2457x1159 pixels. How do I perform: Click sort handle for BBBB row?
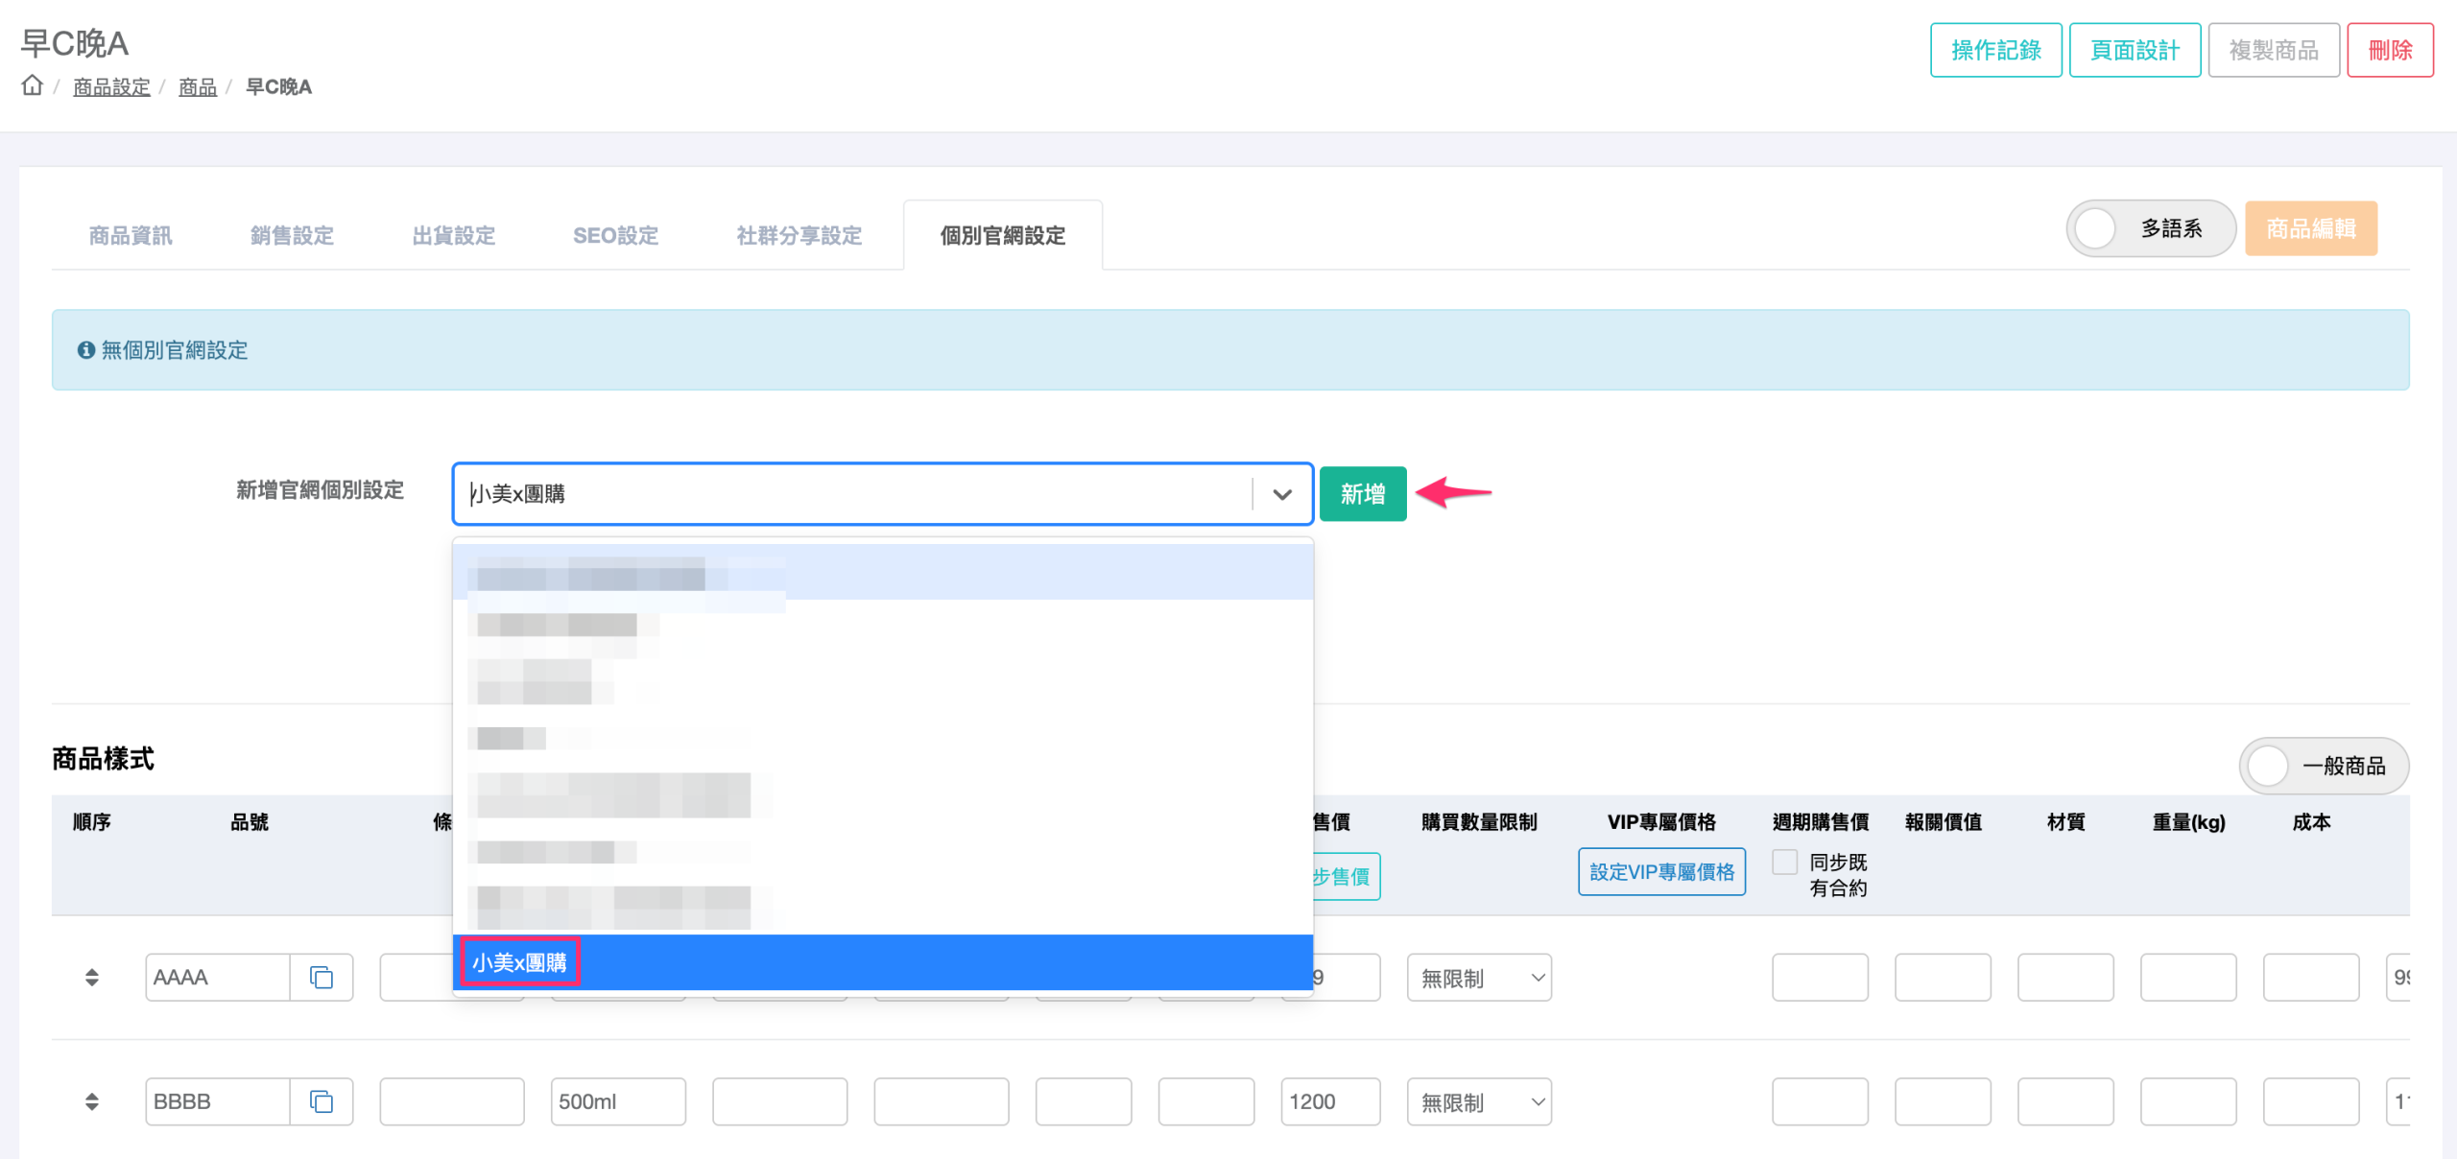point(92,1101)
